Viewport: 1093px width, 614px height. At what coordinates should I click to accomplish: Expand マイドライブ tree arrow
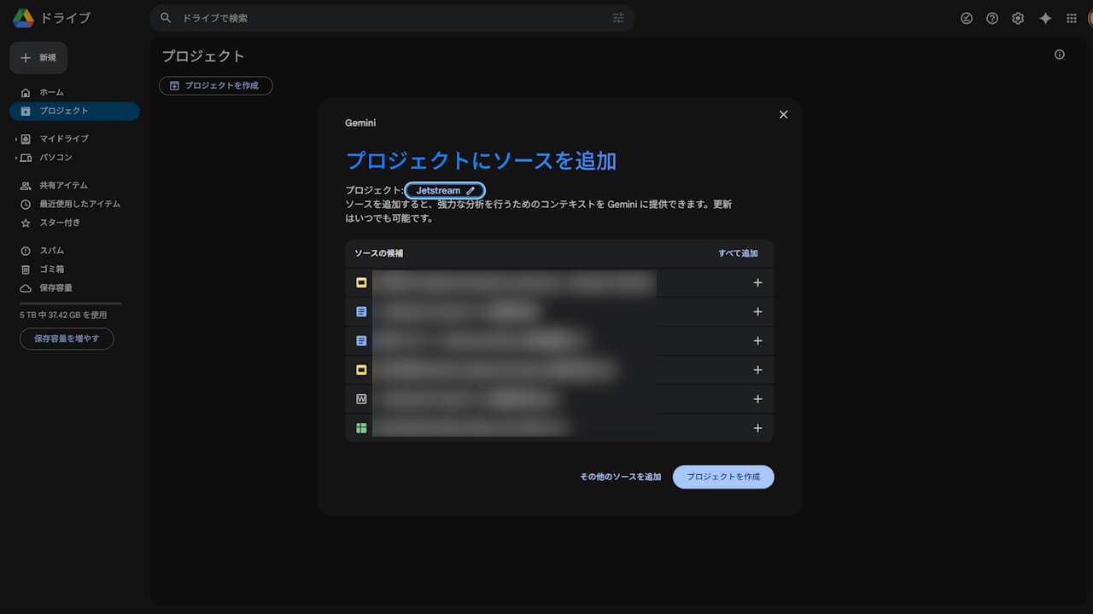(x=15, y=139)
